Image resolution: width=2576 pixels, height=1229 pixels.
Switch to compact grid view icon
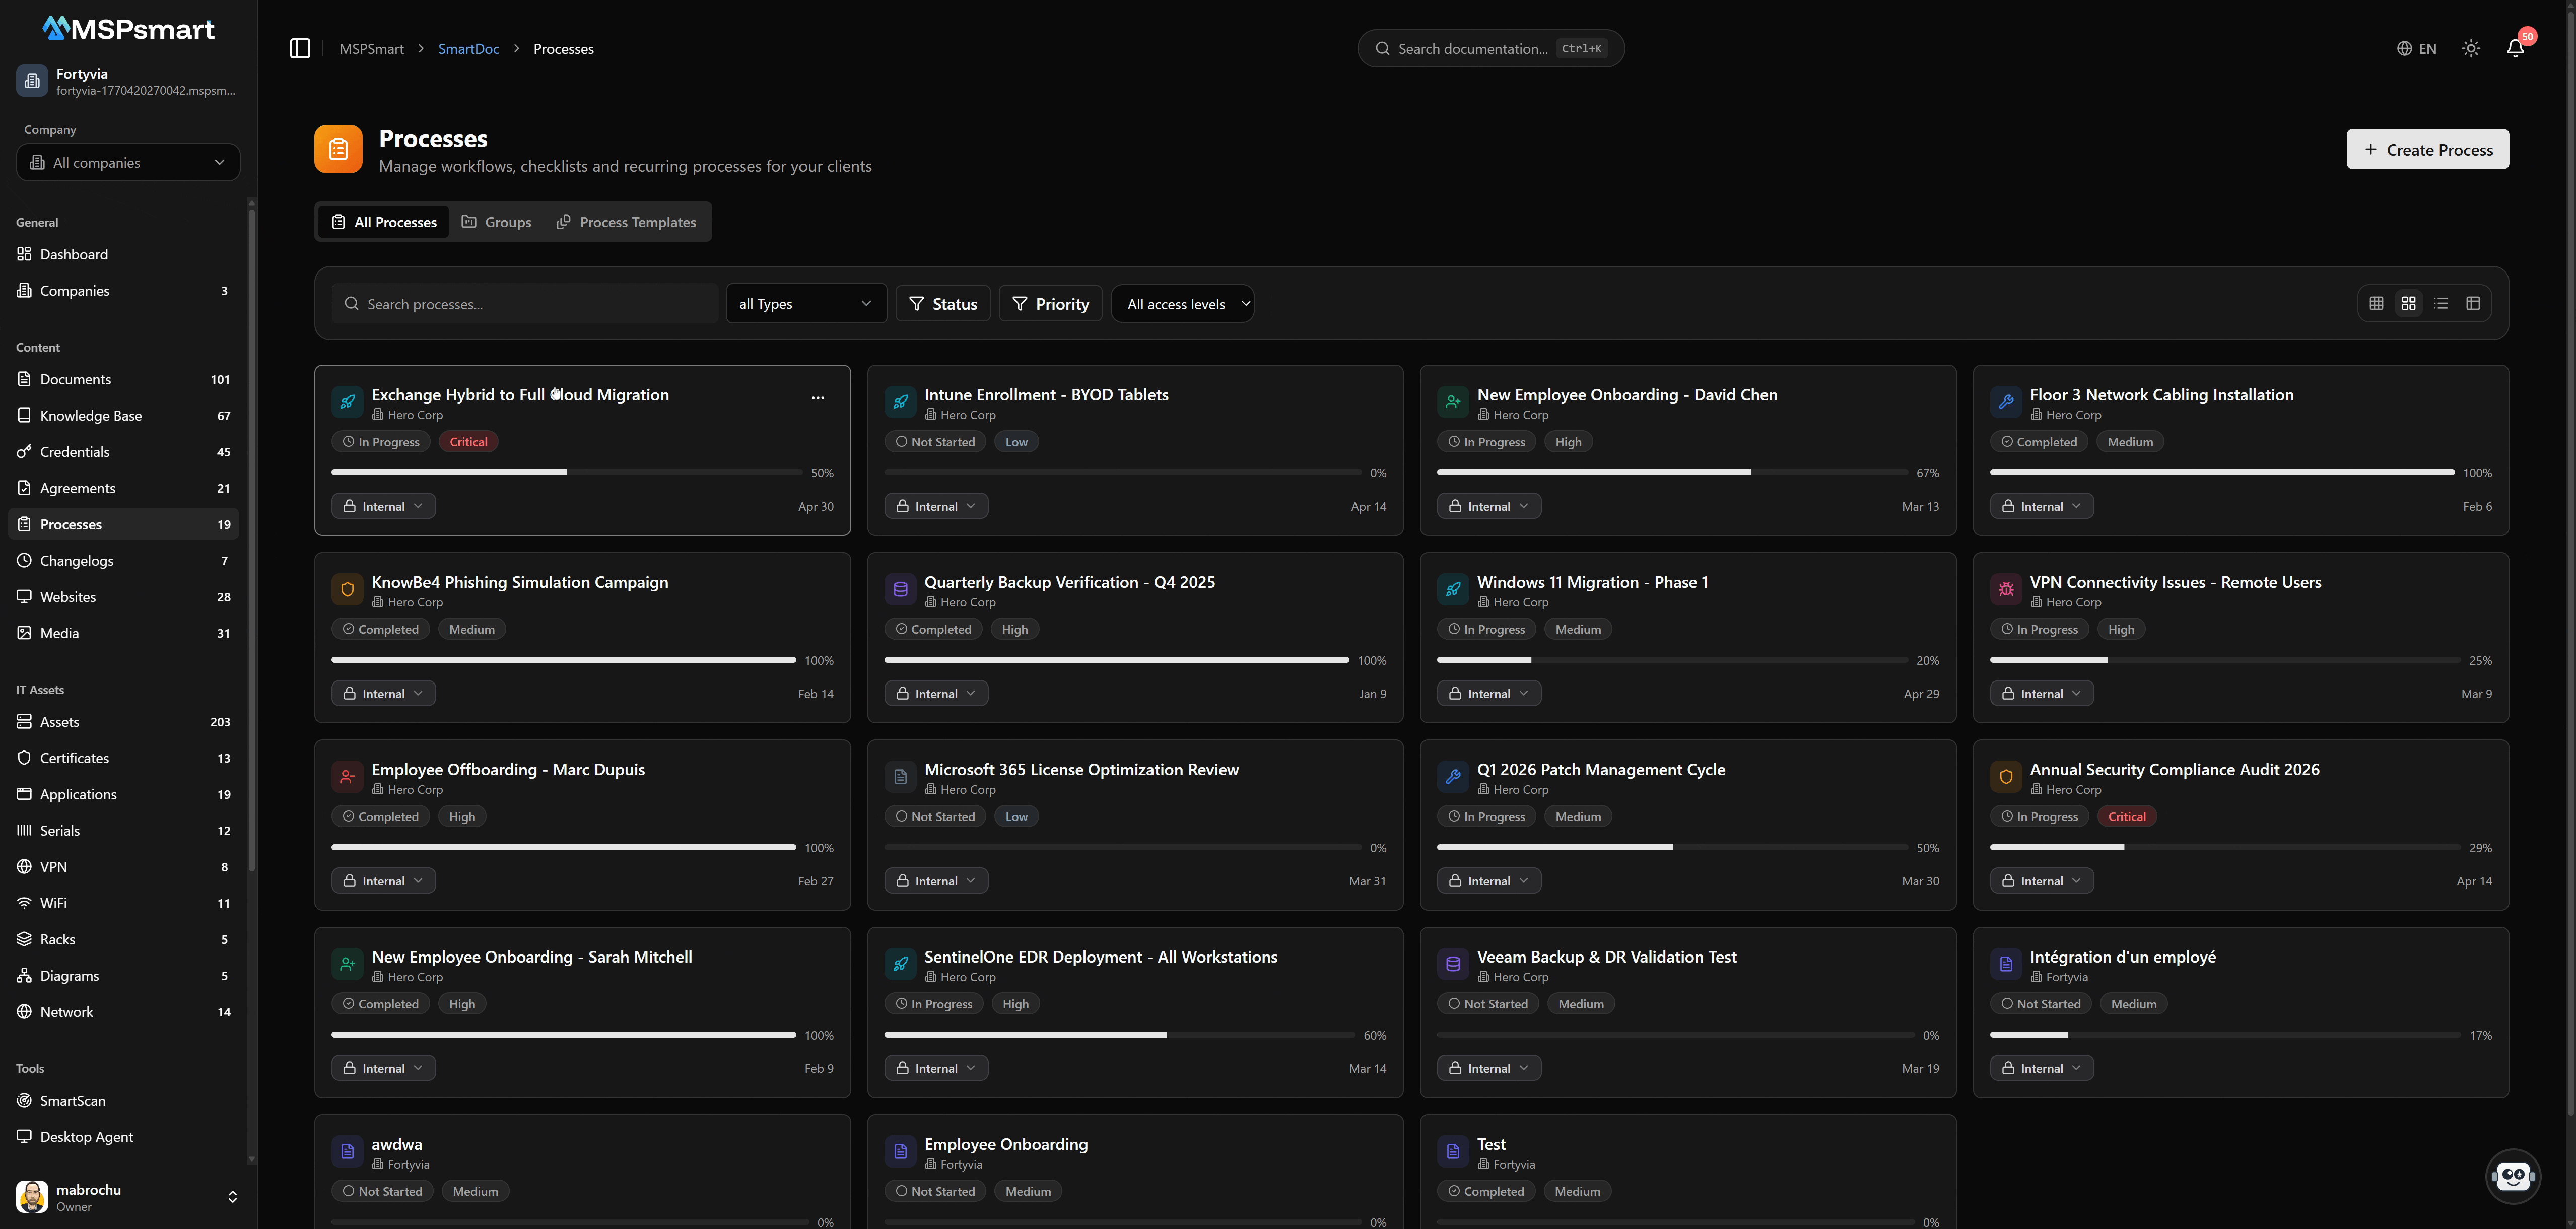coord(2376,303)
